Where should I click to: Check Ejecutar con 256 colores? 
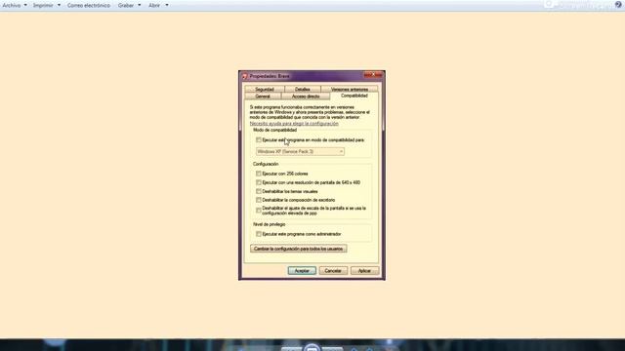click(258, 174)
